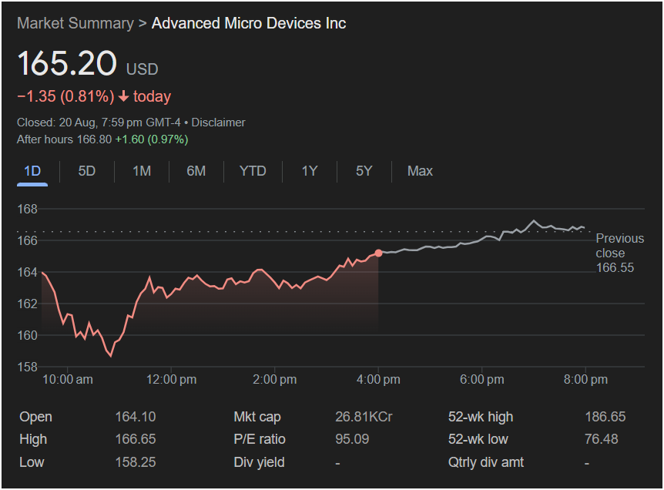Screen dimensions: 664x490
Task: Click the 158 price axis label
Action: pyautogui.click(x=27, y=367)
